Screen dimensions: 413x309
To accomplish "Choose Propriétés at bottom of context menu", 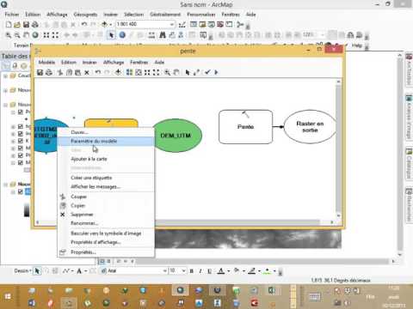I will coord(106,252).
